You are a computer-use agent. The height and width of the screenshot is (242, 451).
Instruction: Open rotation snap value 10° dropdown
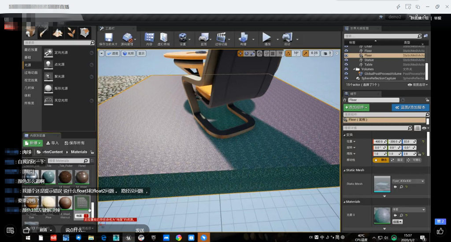(x=296, y=53)
